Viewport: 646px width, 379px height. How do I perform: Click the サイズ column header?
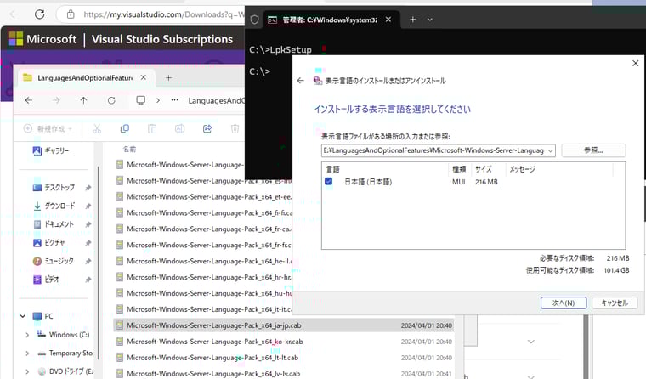pyautogui.click(x=484, y=169)
